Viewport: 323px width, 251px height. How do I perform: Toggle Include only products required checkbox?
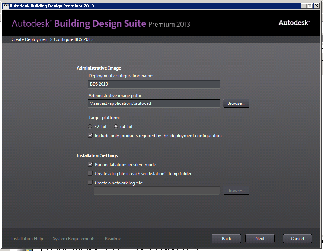[90, 135]
